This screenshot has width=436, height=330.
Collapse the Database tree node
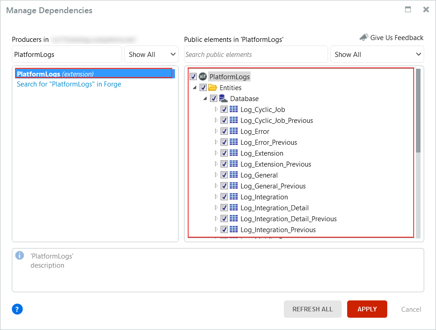click(x=204, y=98)
